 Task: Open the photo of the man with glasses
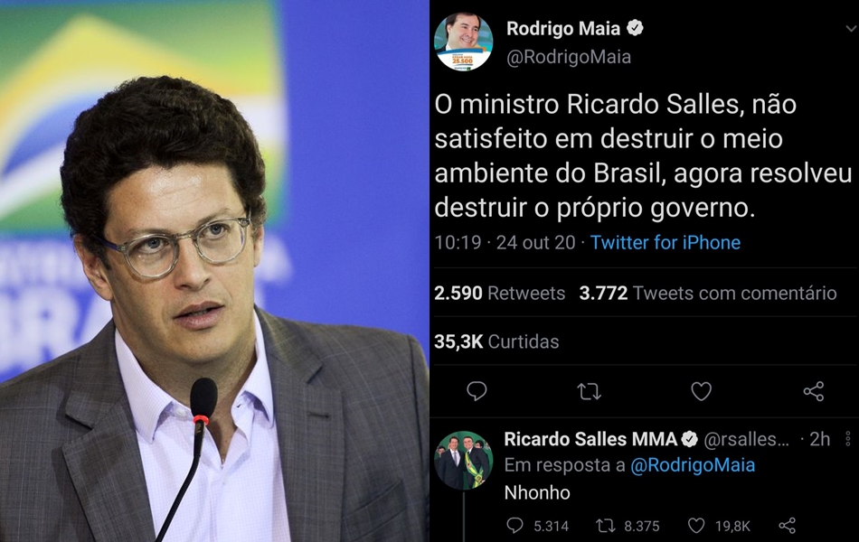click(x=214, y=271)
